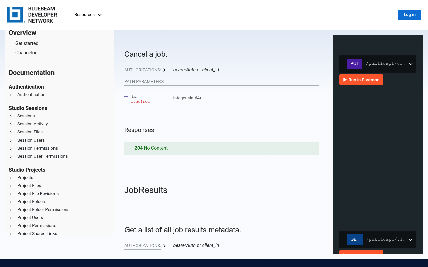Click the Responses heading

[x=139, y=130]
